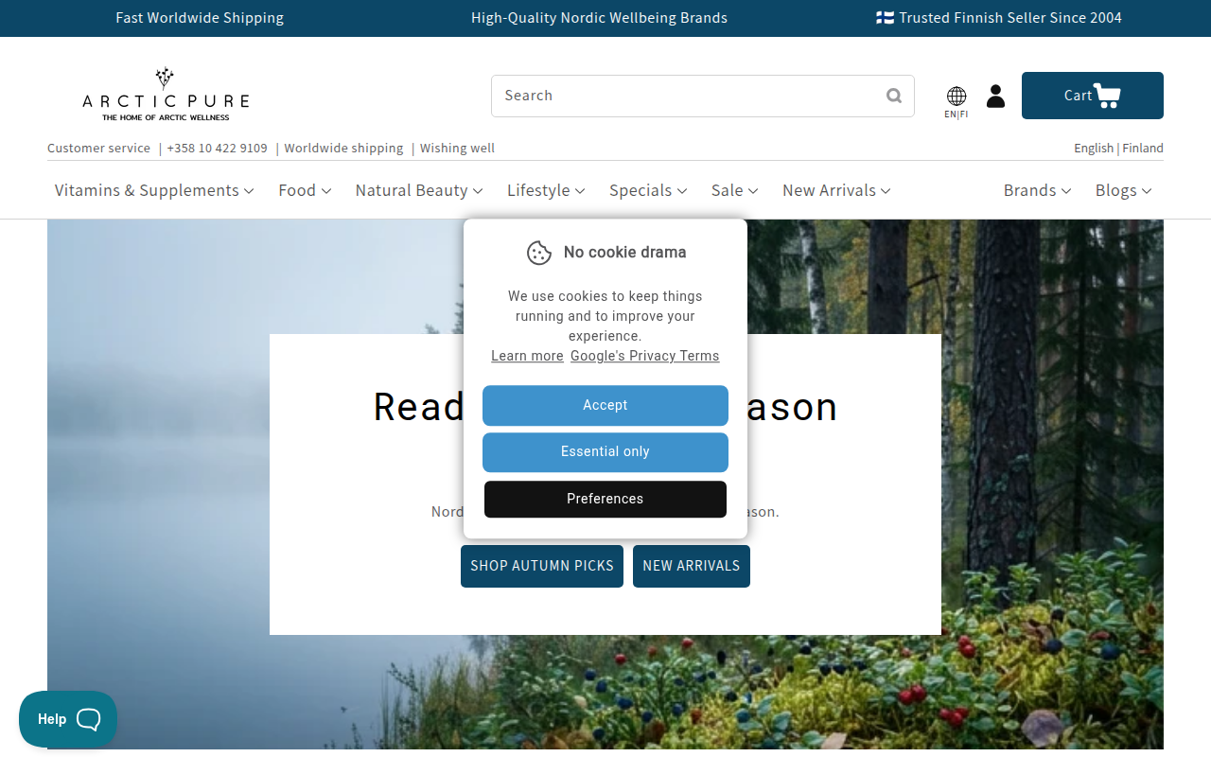1211x757 pixels.
Task: Expand Vitamins & Supplements menu
Action: coord(154,190)
